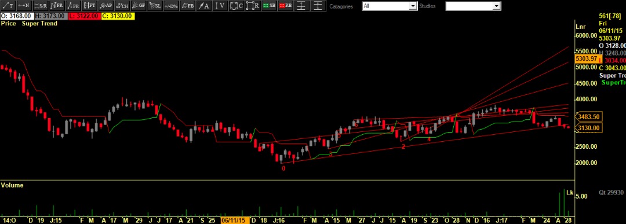Click the second vertical scale adjust icon
626x224 pixels.
click(x=318, y=6)
